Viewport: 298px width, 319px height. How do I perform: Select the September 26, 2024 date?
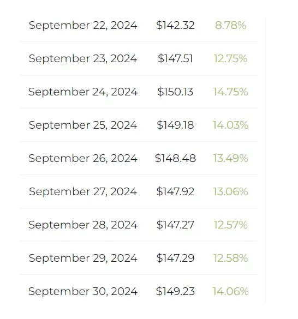click(x=83, y=158)
